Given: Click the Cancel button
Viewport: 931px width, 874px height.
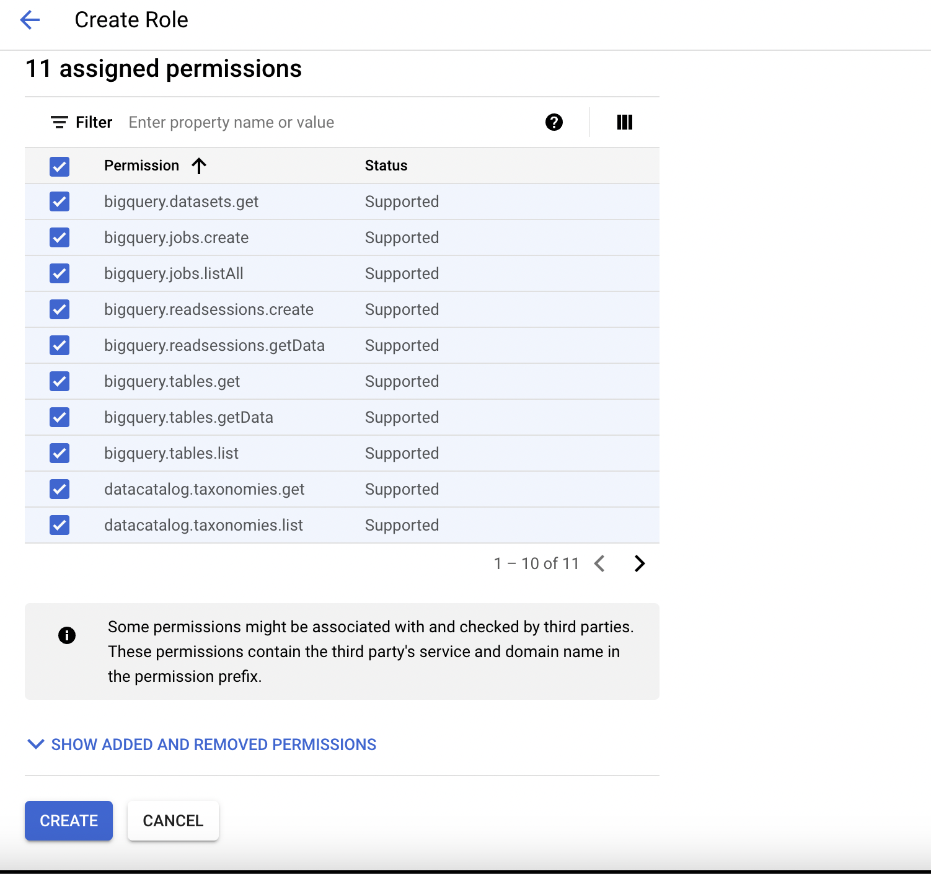Looking at the screenshot, I should pyautogui.click(x=172, y=820).
